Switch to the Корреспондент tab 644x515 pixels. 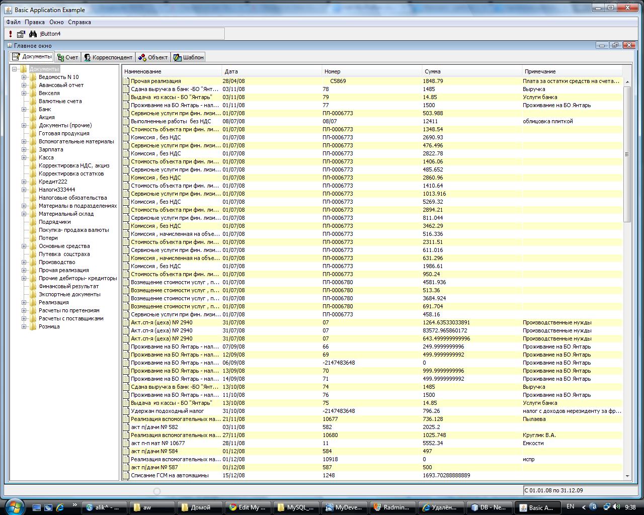coord(108,57)
